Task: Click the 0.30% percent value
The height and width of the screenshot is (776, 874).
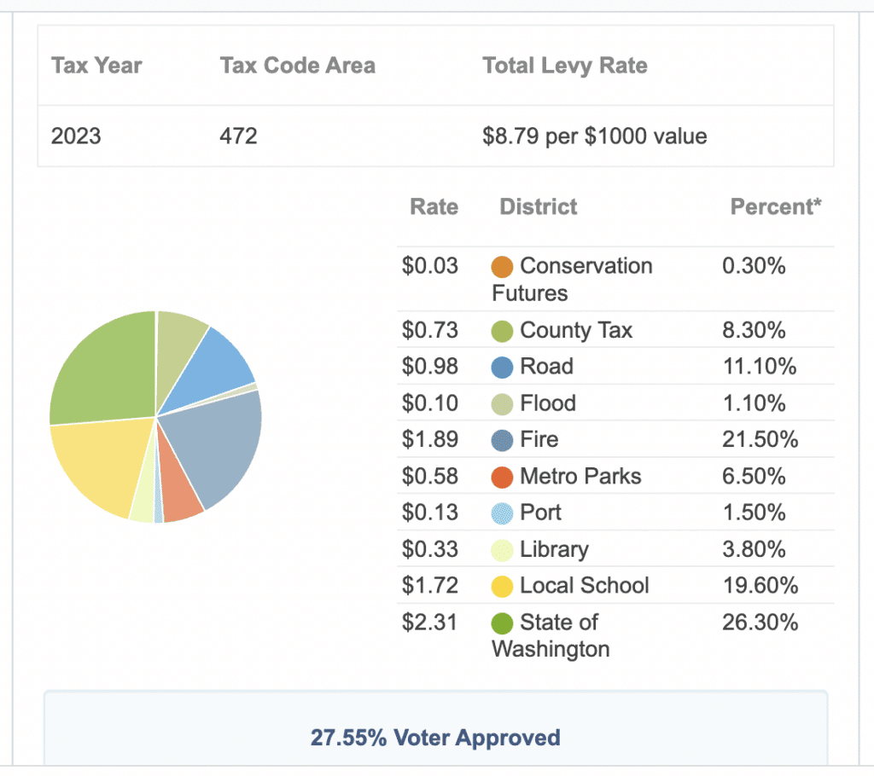Action: [x=754, y=266]
